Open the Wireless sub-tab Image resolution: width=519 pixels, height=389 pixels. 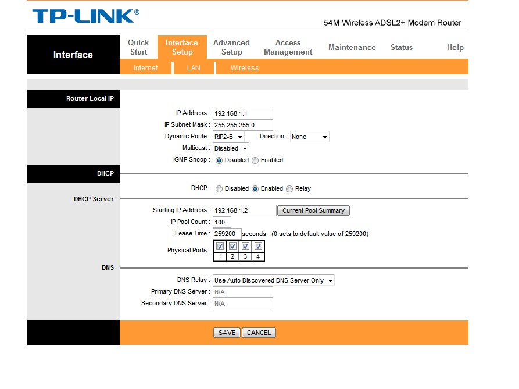(245, 68)
